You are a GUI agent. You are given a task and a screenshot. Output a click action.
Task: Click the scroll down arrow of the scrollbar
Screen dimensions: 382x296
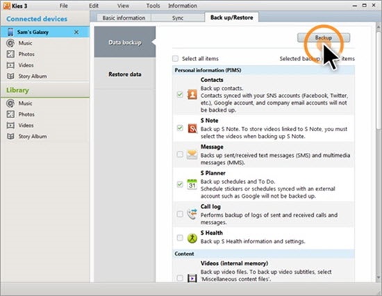378,278
